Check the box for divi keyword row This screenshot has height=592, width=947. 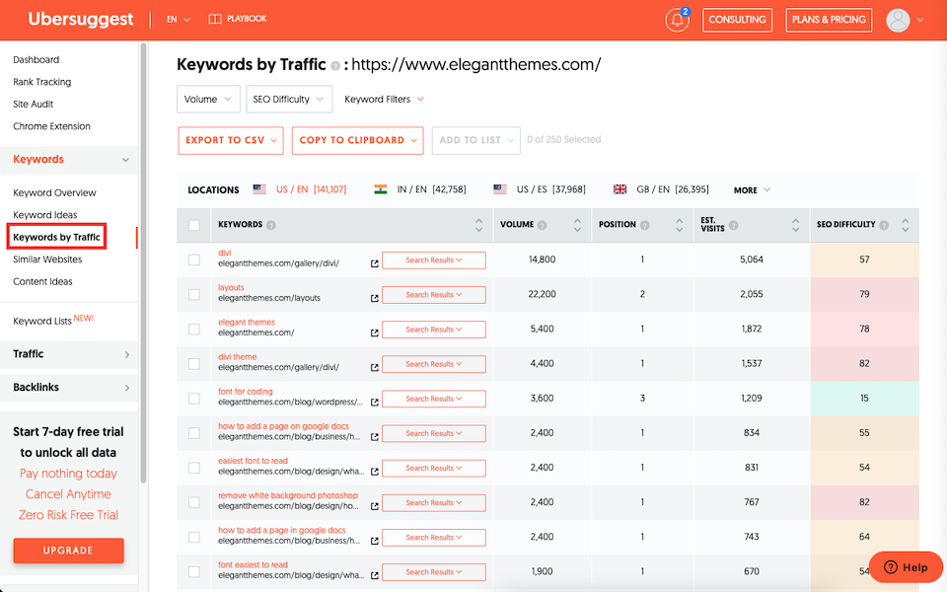point(194,259)
